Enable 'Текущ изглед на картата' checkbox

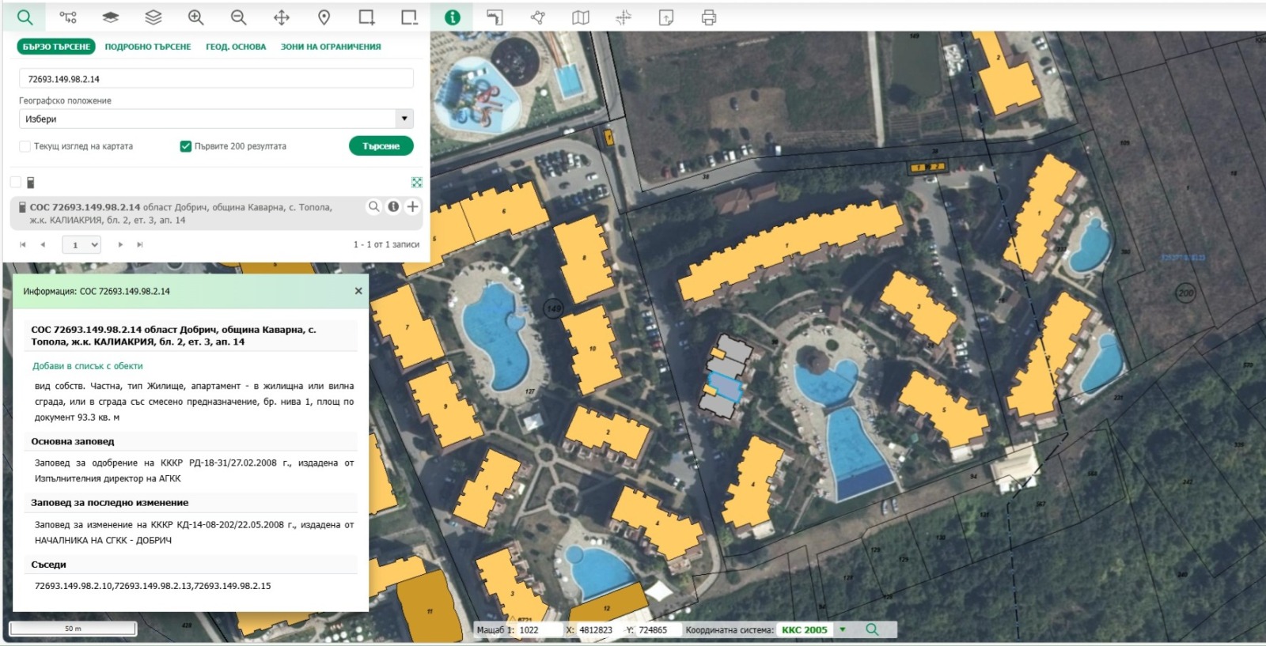click(x=25, y=146)
